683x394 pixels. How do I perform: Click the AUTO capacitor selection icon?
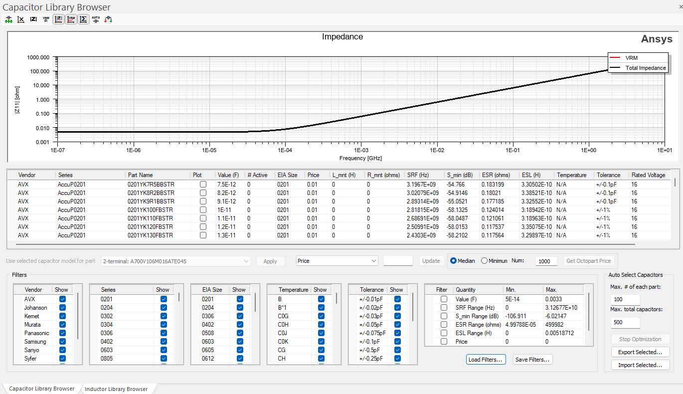click(x=96, y=19)
